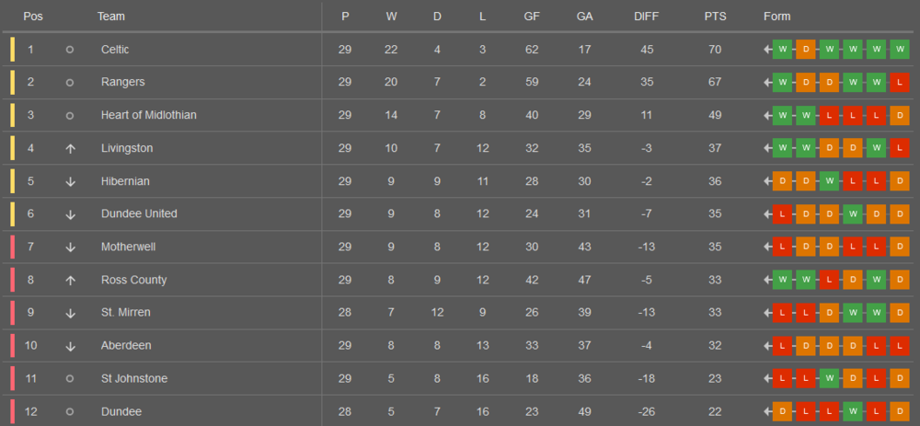Click the form arrow beside Celtic's results
This screenshot has width=920, height=426.
coord(766,50)
